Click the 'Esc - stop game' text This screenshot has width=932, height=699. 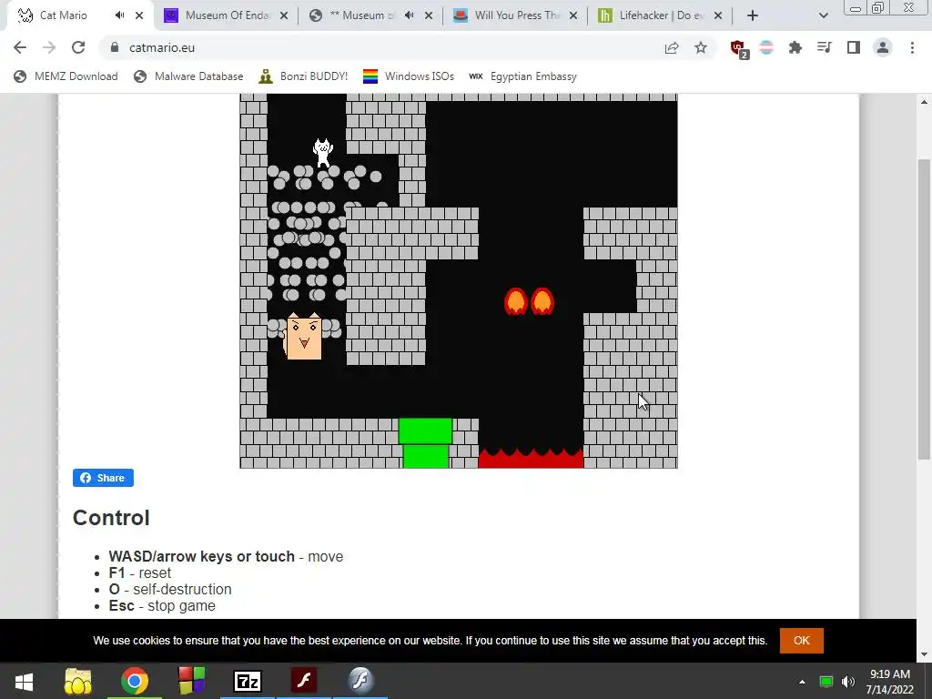[162, 605]
